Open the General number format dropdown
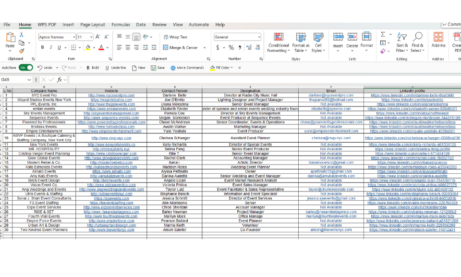The height and width of the screenshot is (277, 461). tap(259, 37)
